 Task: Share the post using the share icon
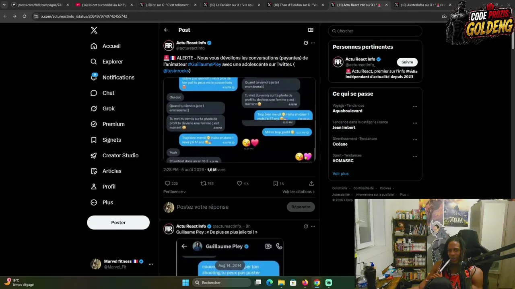311,183
